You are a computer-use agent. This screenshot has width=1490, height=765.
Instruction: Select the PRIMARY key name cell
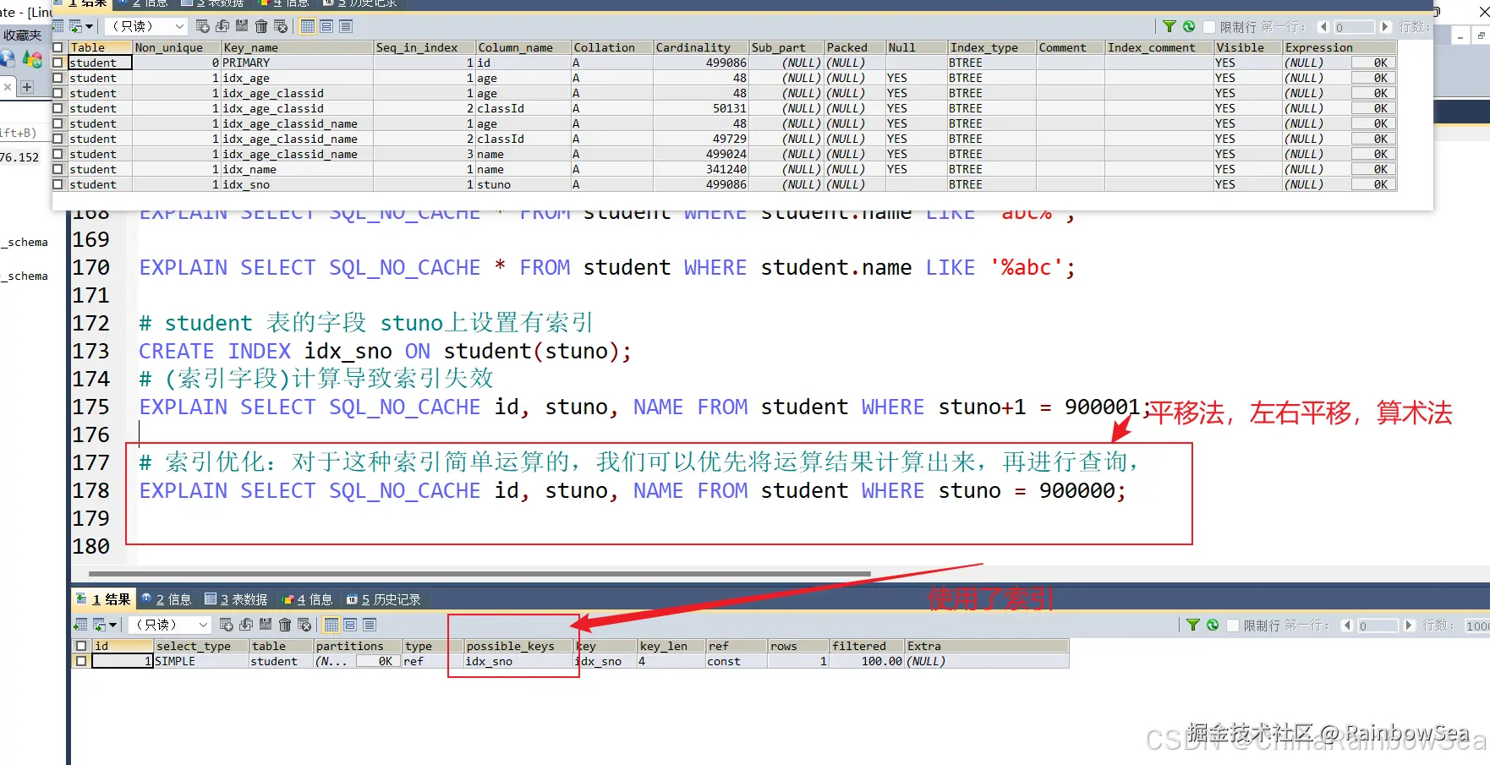(x=298, y=63)
